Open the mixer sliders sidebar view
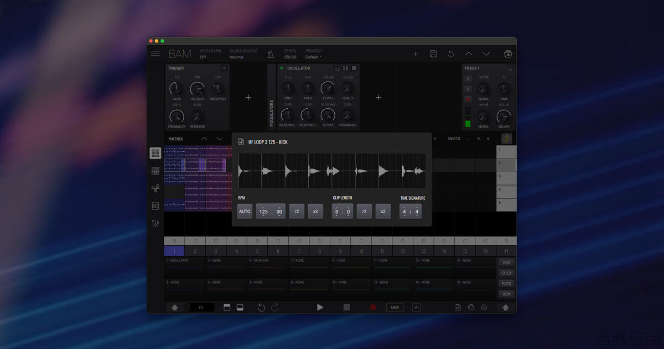The height and width of the screenshot is (349, 664). [155, 224]
